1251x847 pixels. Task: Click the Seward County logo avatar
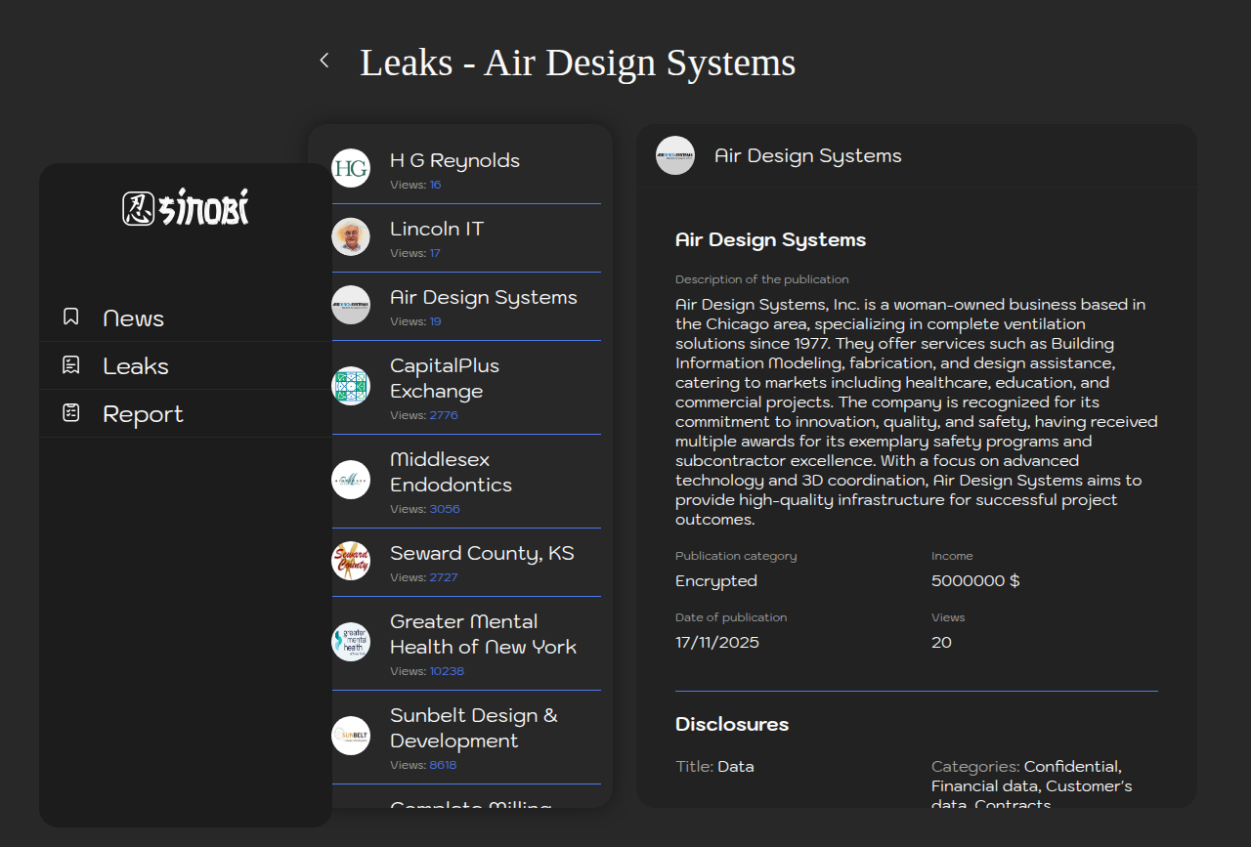351,561
